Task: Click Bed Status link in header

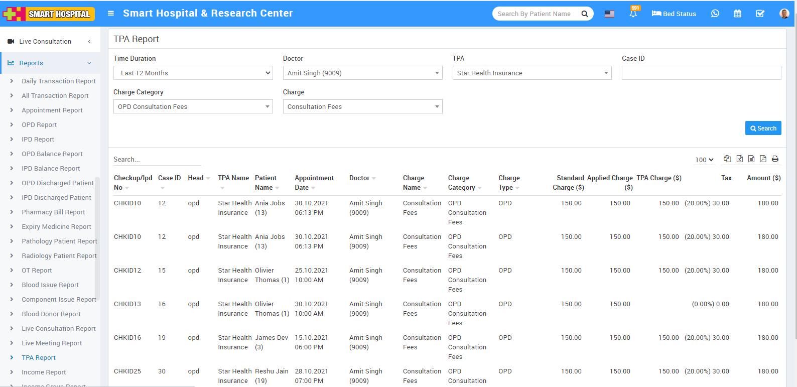Action: tap(674, 14)
